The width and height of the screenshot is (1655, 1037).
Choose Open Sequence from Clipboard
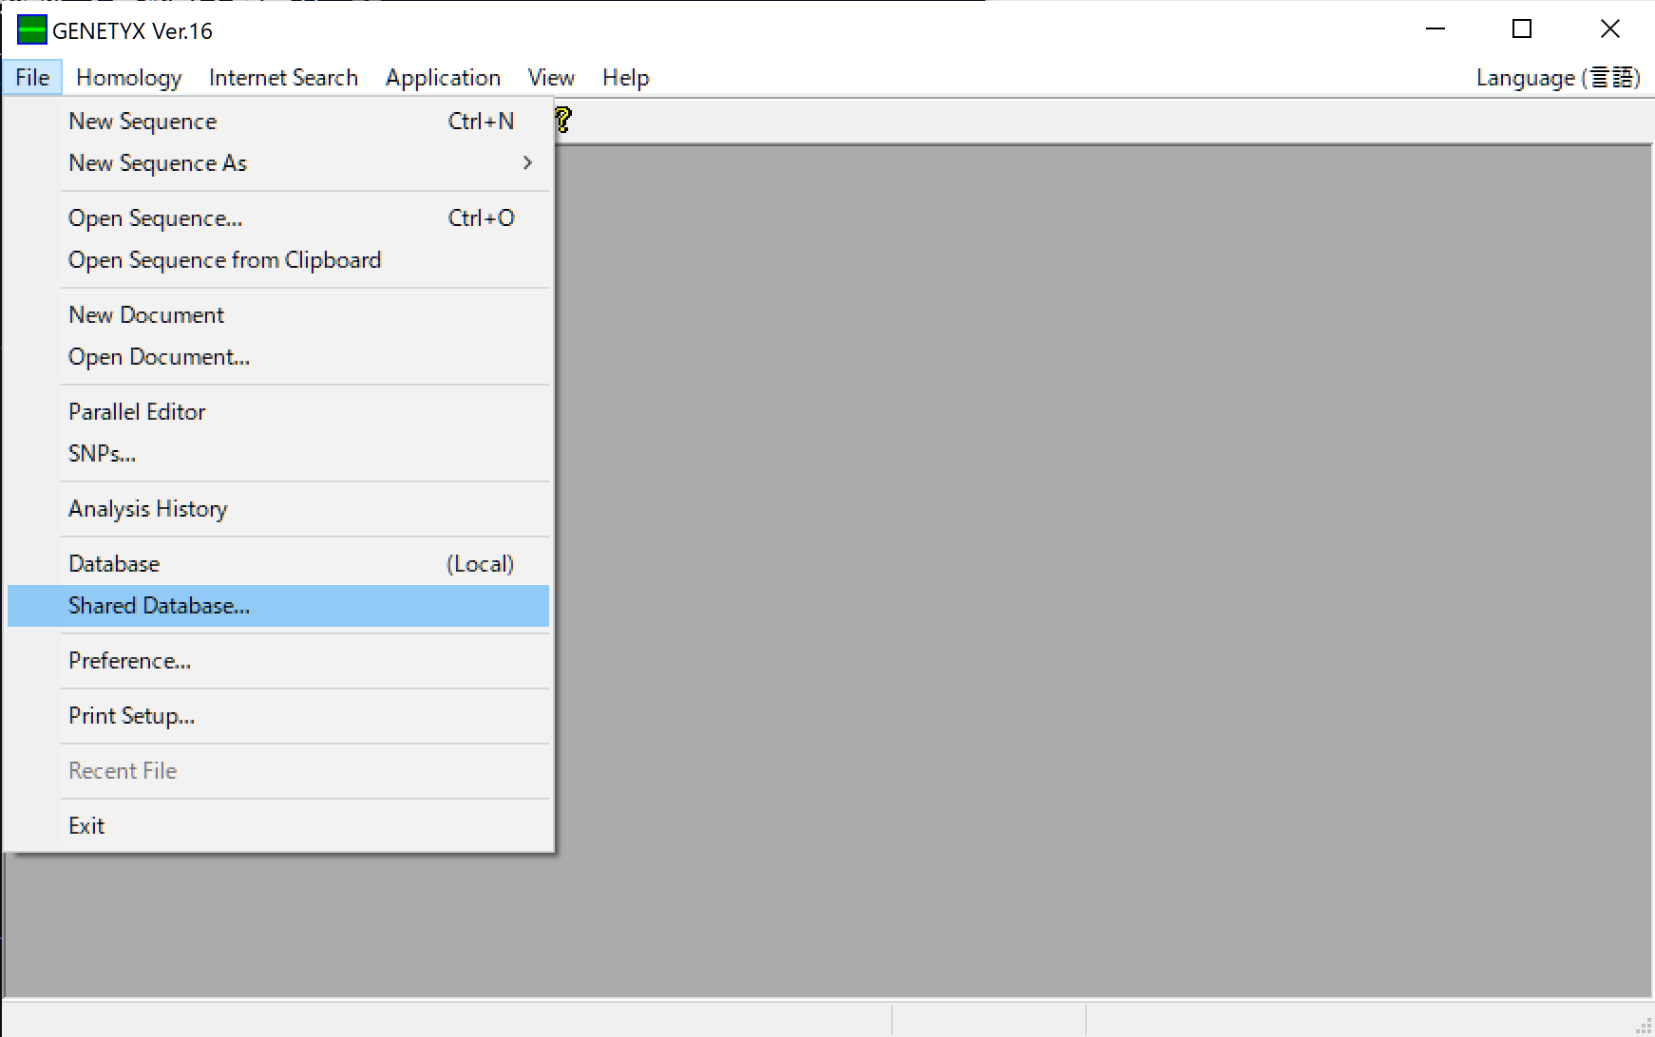point(278,260)
